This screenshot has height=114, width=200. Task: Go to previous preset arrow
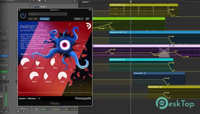[x=31, y=19]
